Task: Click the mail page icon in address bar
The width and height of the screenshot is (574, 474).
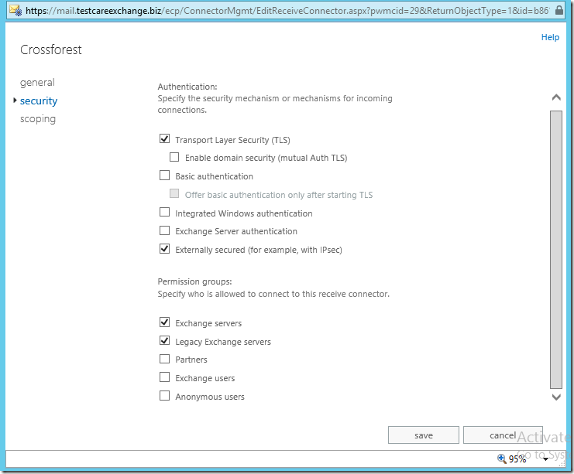Action: 15,11
